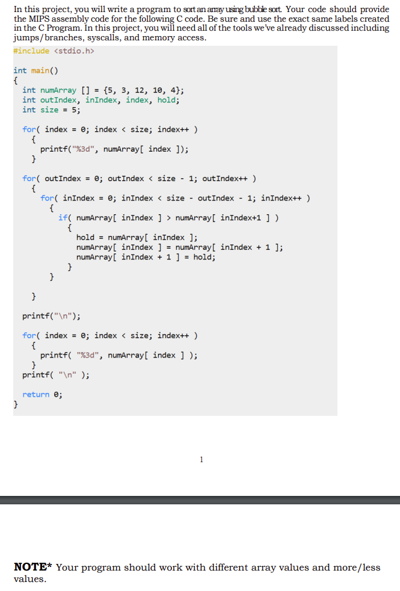Click the 'int size = 5;' line
Image resolution: width=400 pixels, height=591 pixels.
51,110
